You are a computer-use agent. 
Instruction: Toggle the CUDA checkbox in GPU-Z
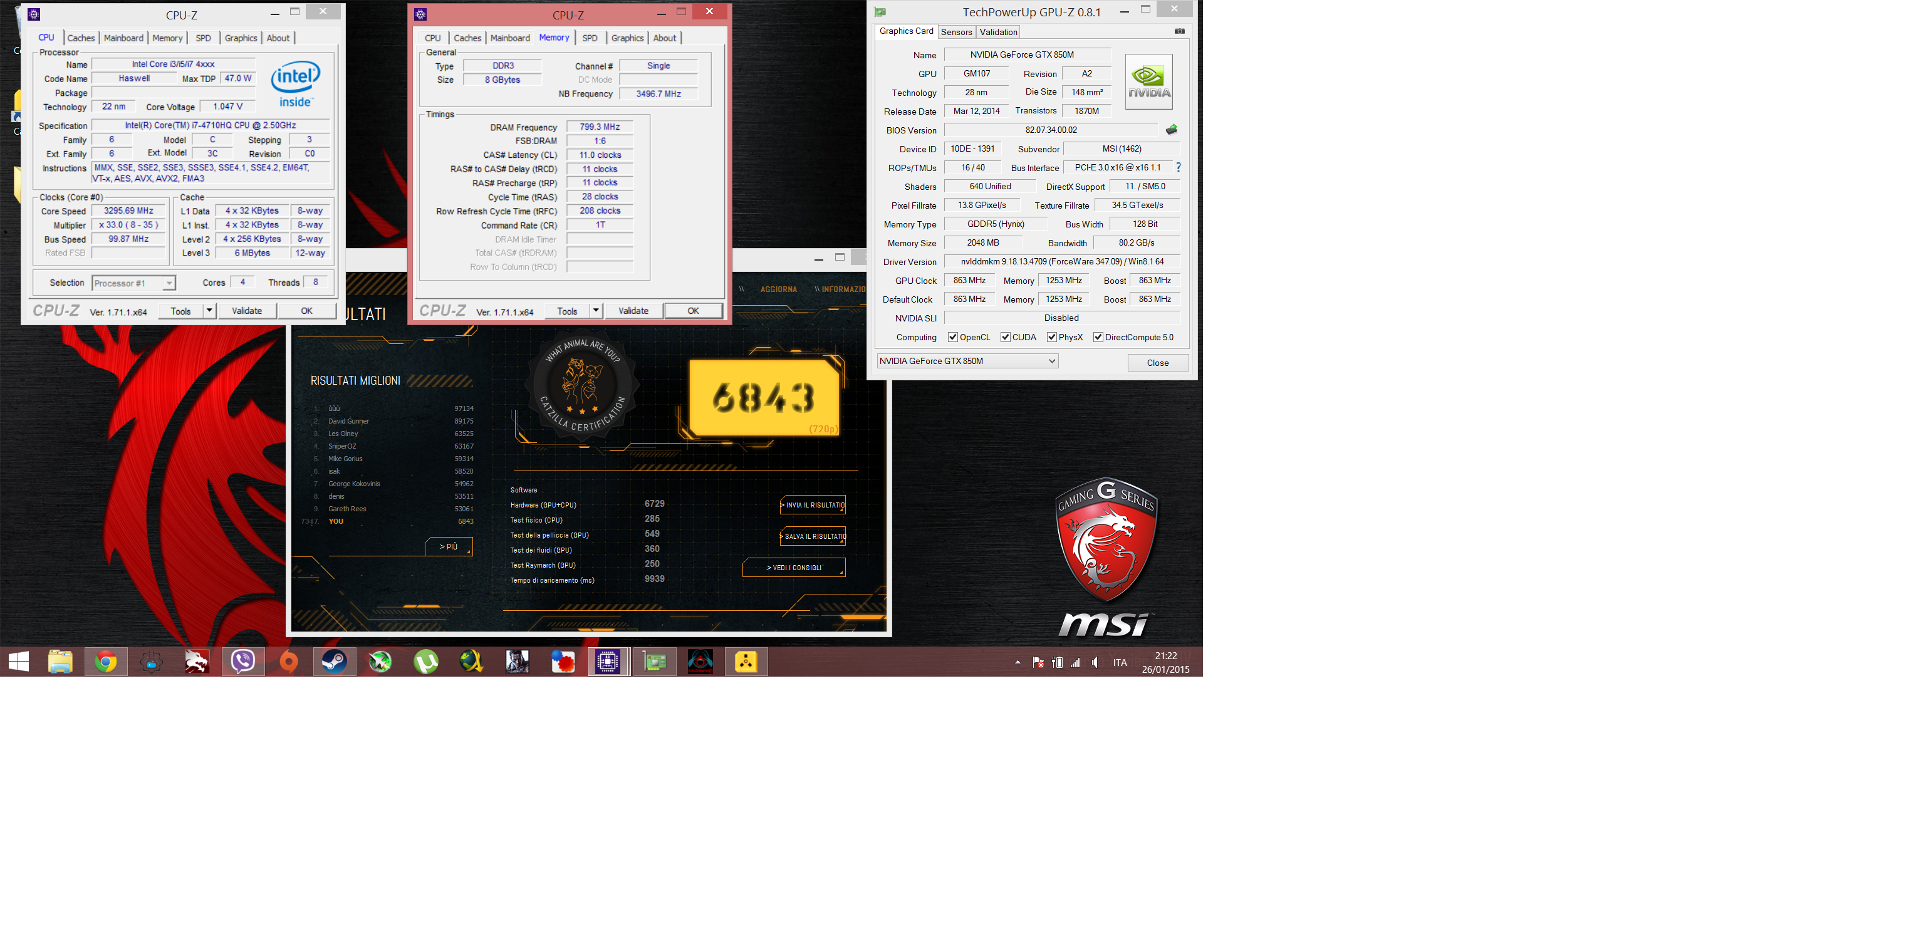point(1005,337)
